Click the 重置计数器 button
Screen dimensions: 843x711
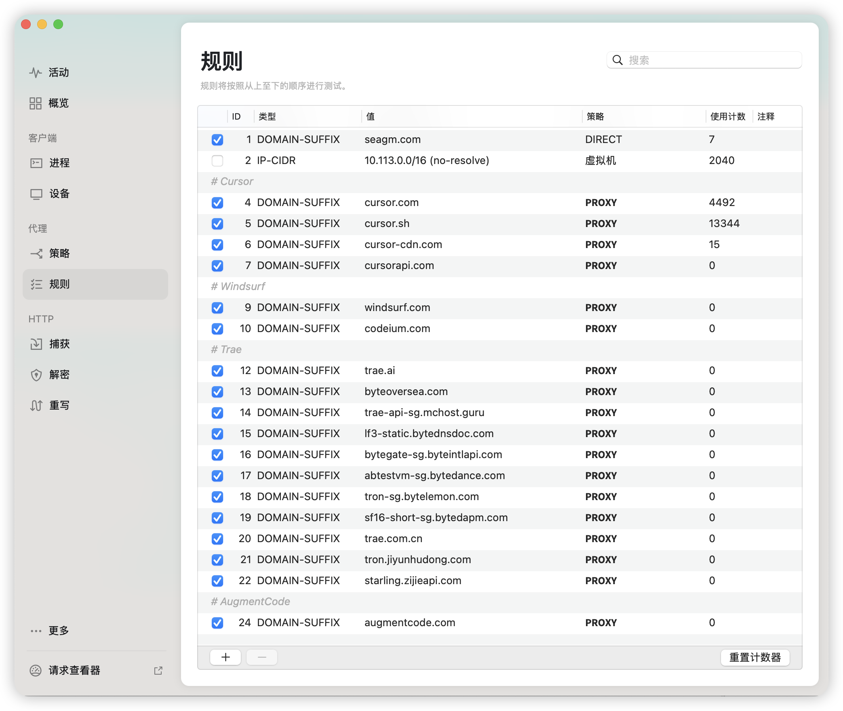pyautogui.click(x=755, y=657)
